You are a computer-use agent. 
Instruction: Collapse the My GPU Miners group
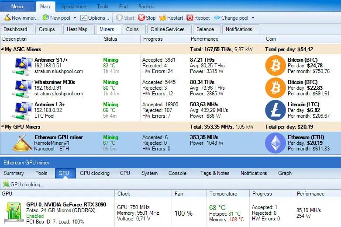pyautogui.click(x=3, y=127)
